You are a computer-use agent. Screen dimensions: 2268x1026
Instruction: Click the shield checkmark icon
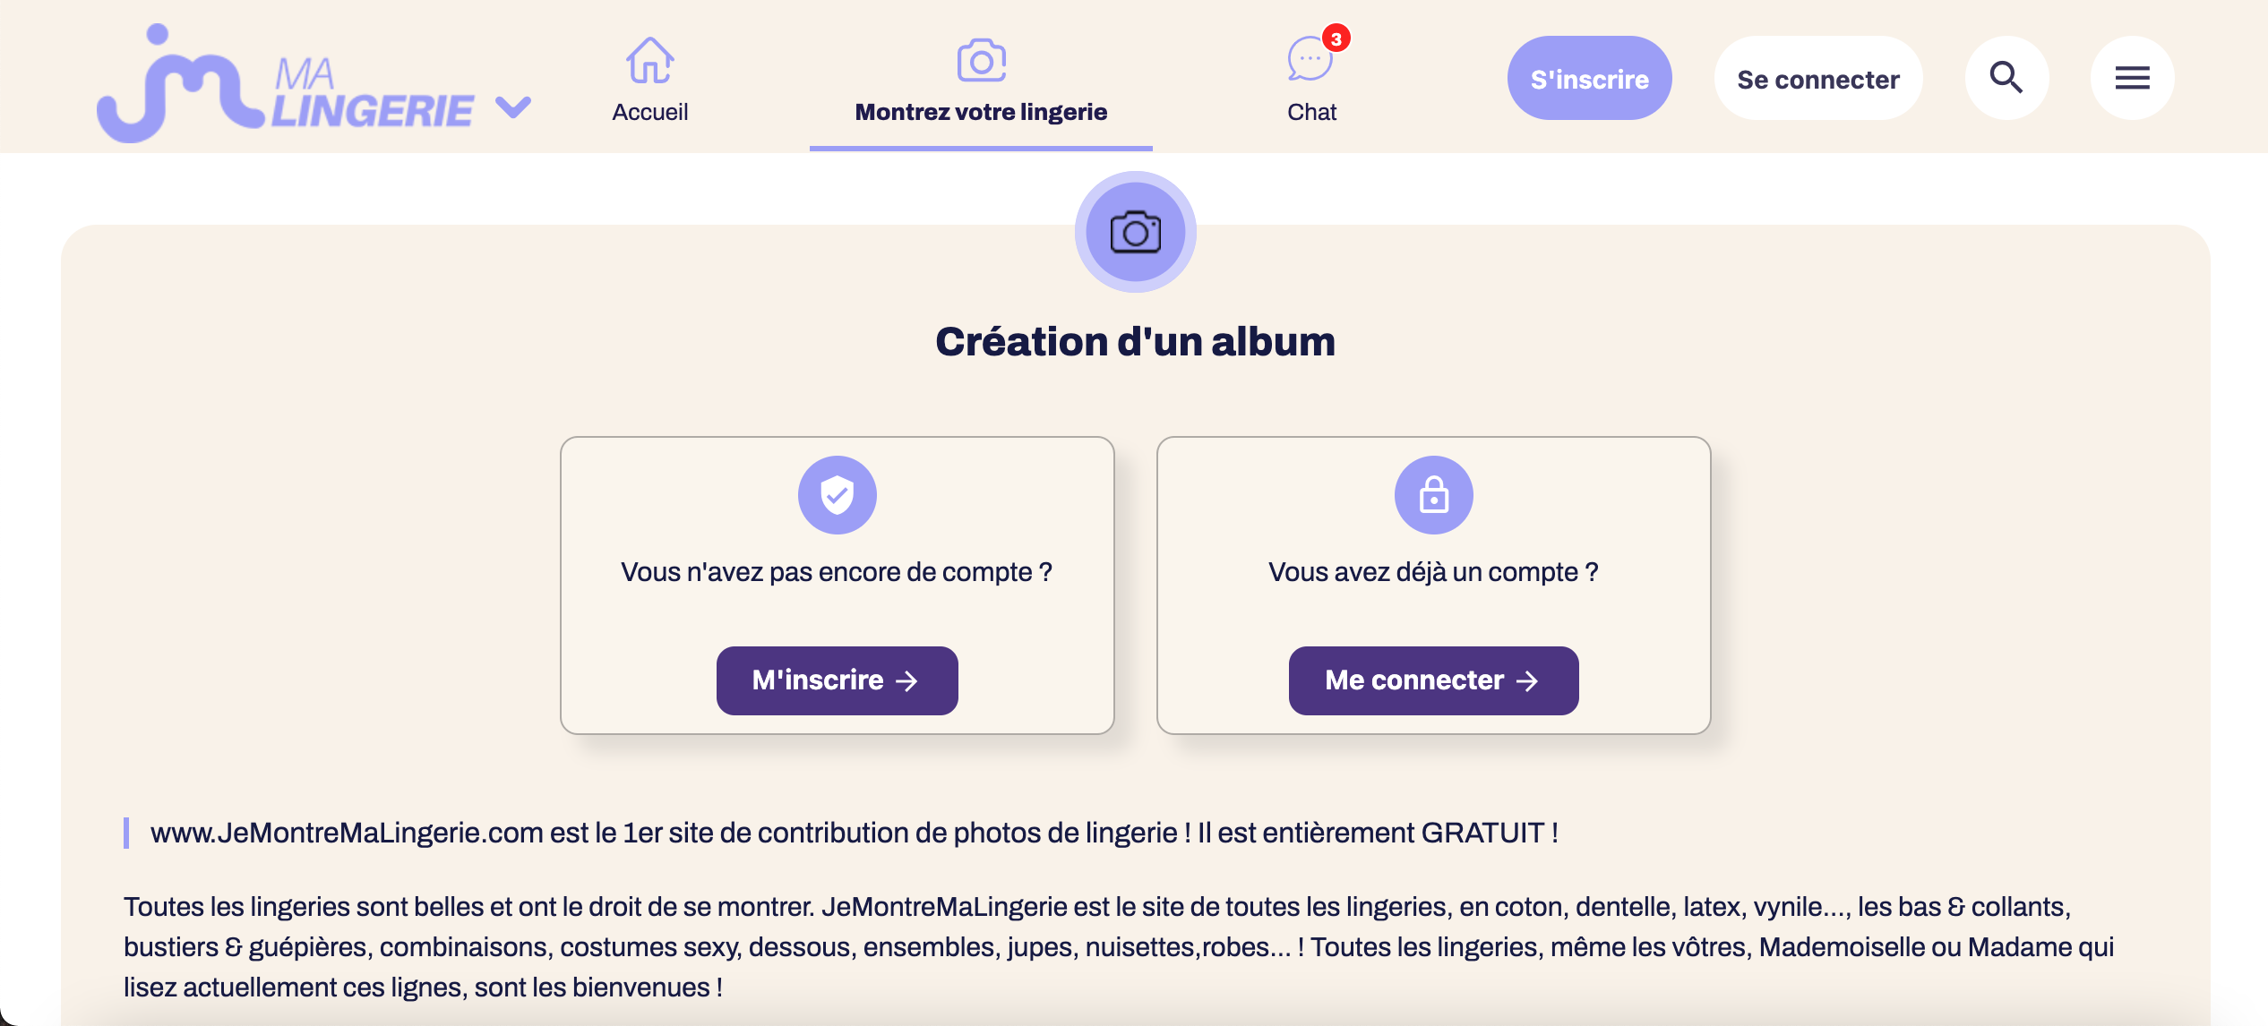(x=837, y=494)
